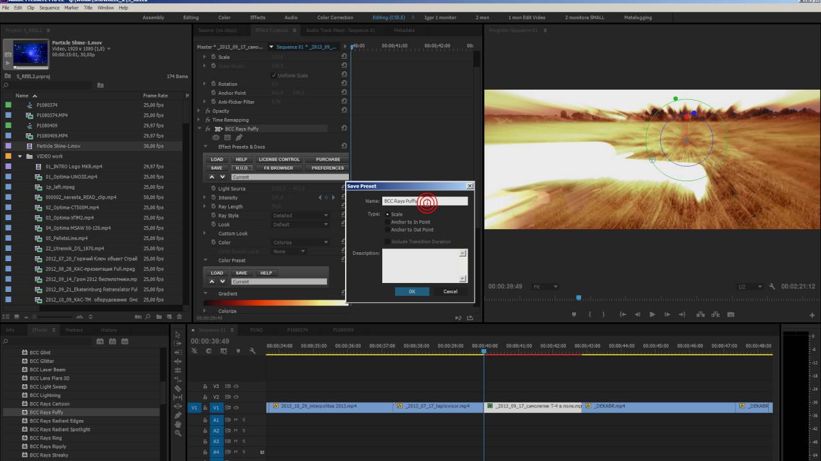Open the 1/2 playback resolution dropdown
Viewport: 821px width, 461px height.
click(x=749, y=287)
